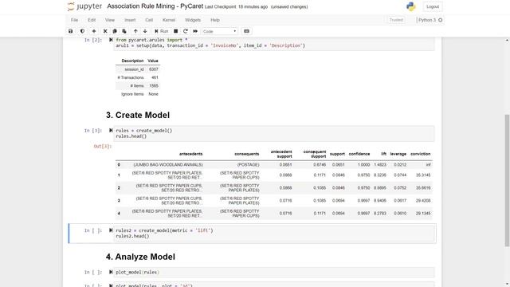The height and width of the screenshot is (287, 510).
Task: Interrupt the kernel with stop icon
Action: (x=175, y=31)
